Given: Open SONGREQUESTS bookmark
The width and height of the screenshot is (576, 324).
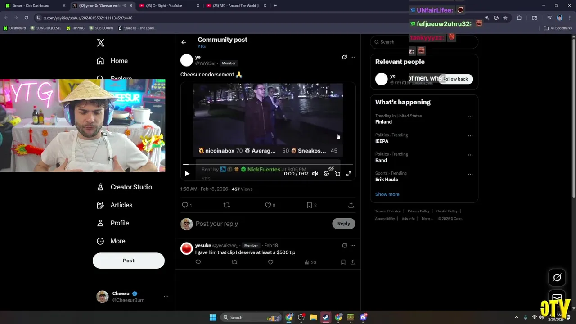Looking at the screenshot, I should [x=46, y=28].
